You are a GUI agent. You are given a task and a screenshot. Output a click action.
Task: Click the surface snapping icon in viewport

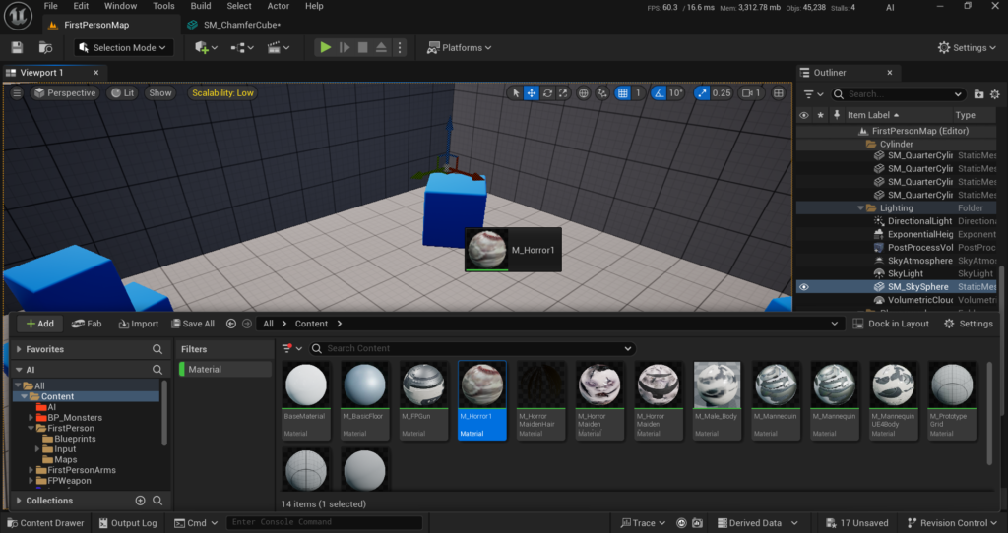tap(602, 93)
